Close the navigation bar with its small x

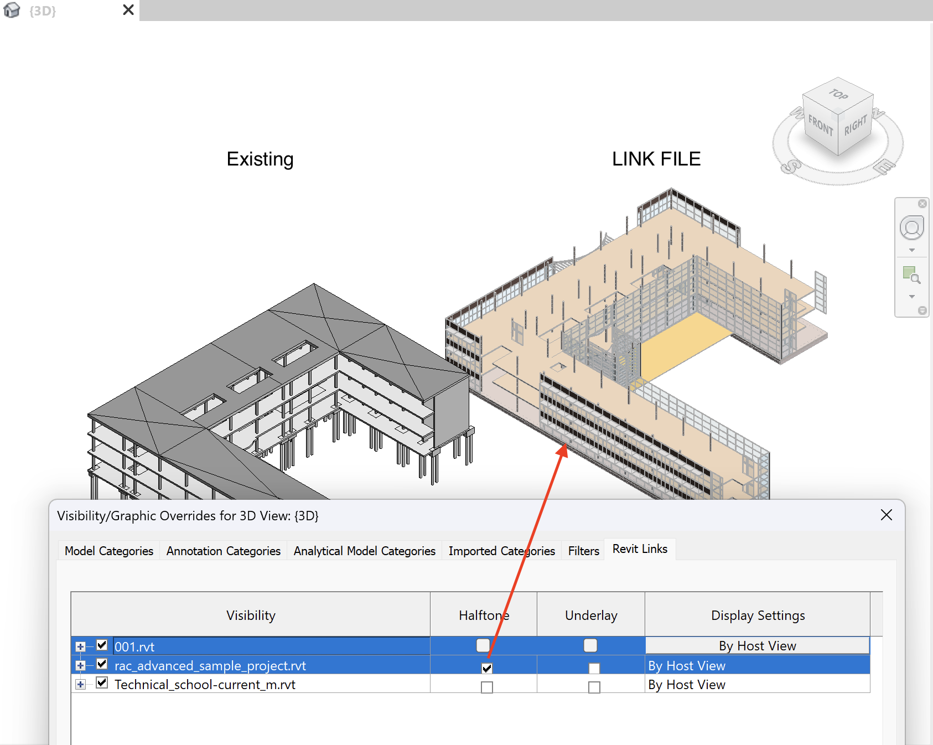tap(922, 204)
